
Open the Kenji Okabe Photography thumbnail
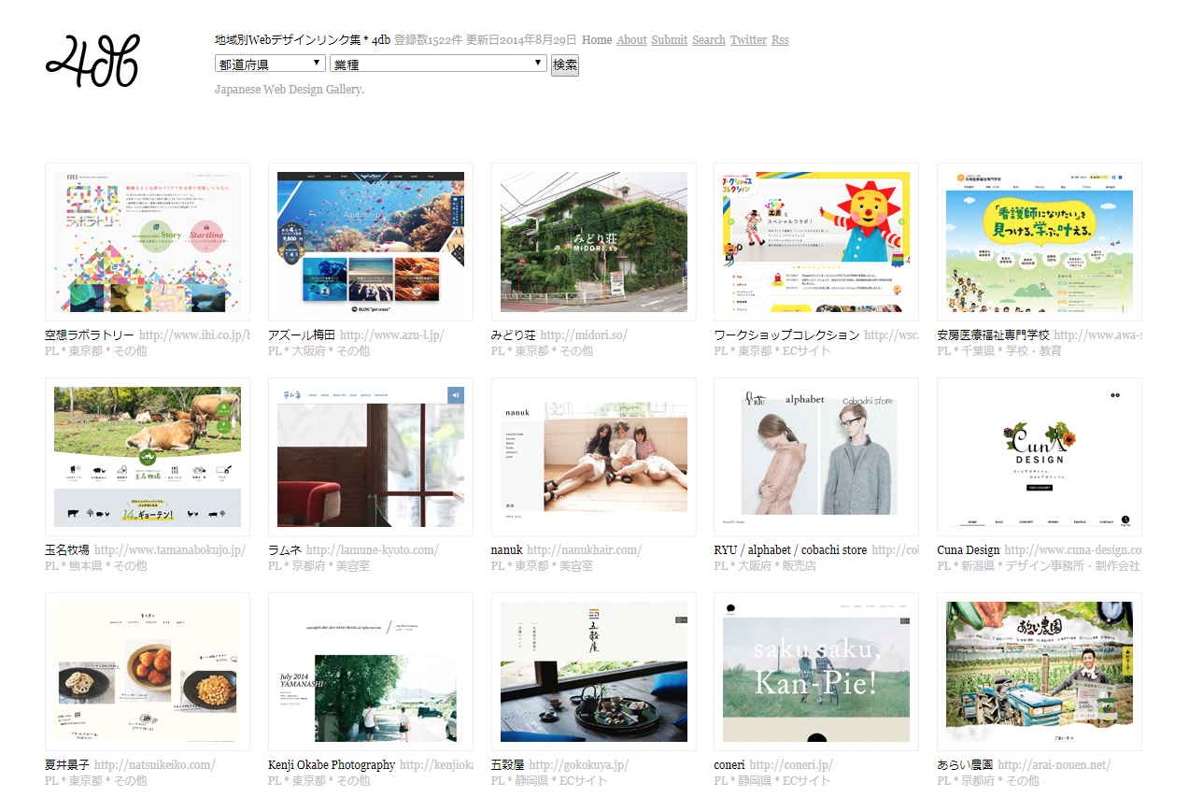pos(371,672)
